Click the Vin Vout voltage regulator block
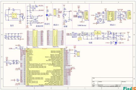This screenshot has width=136, height=90. click(x=97, y=33)
